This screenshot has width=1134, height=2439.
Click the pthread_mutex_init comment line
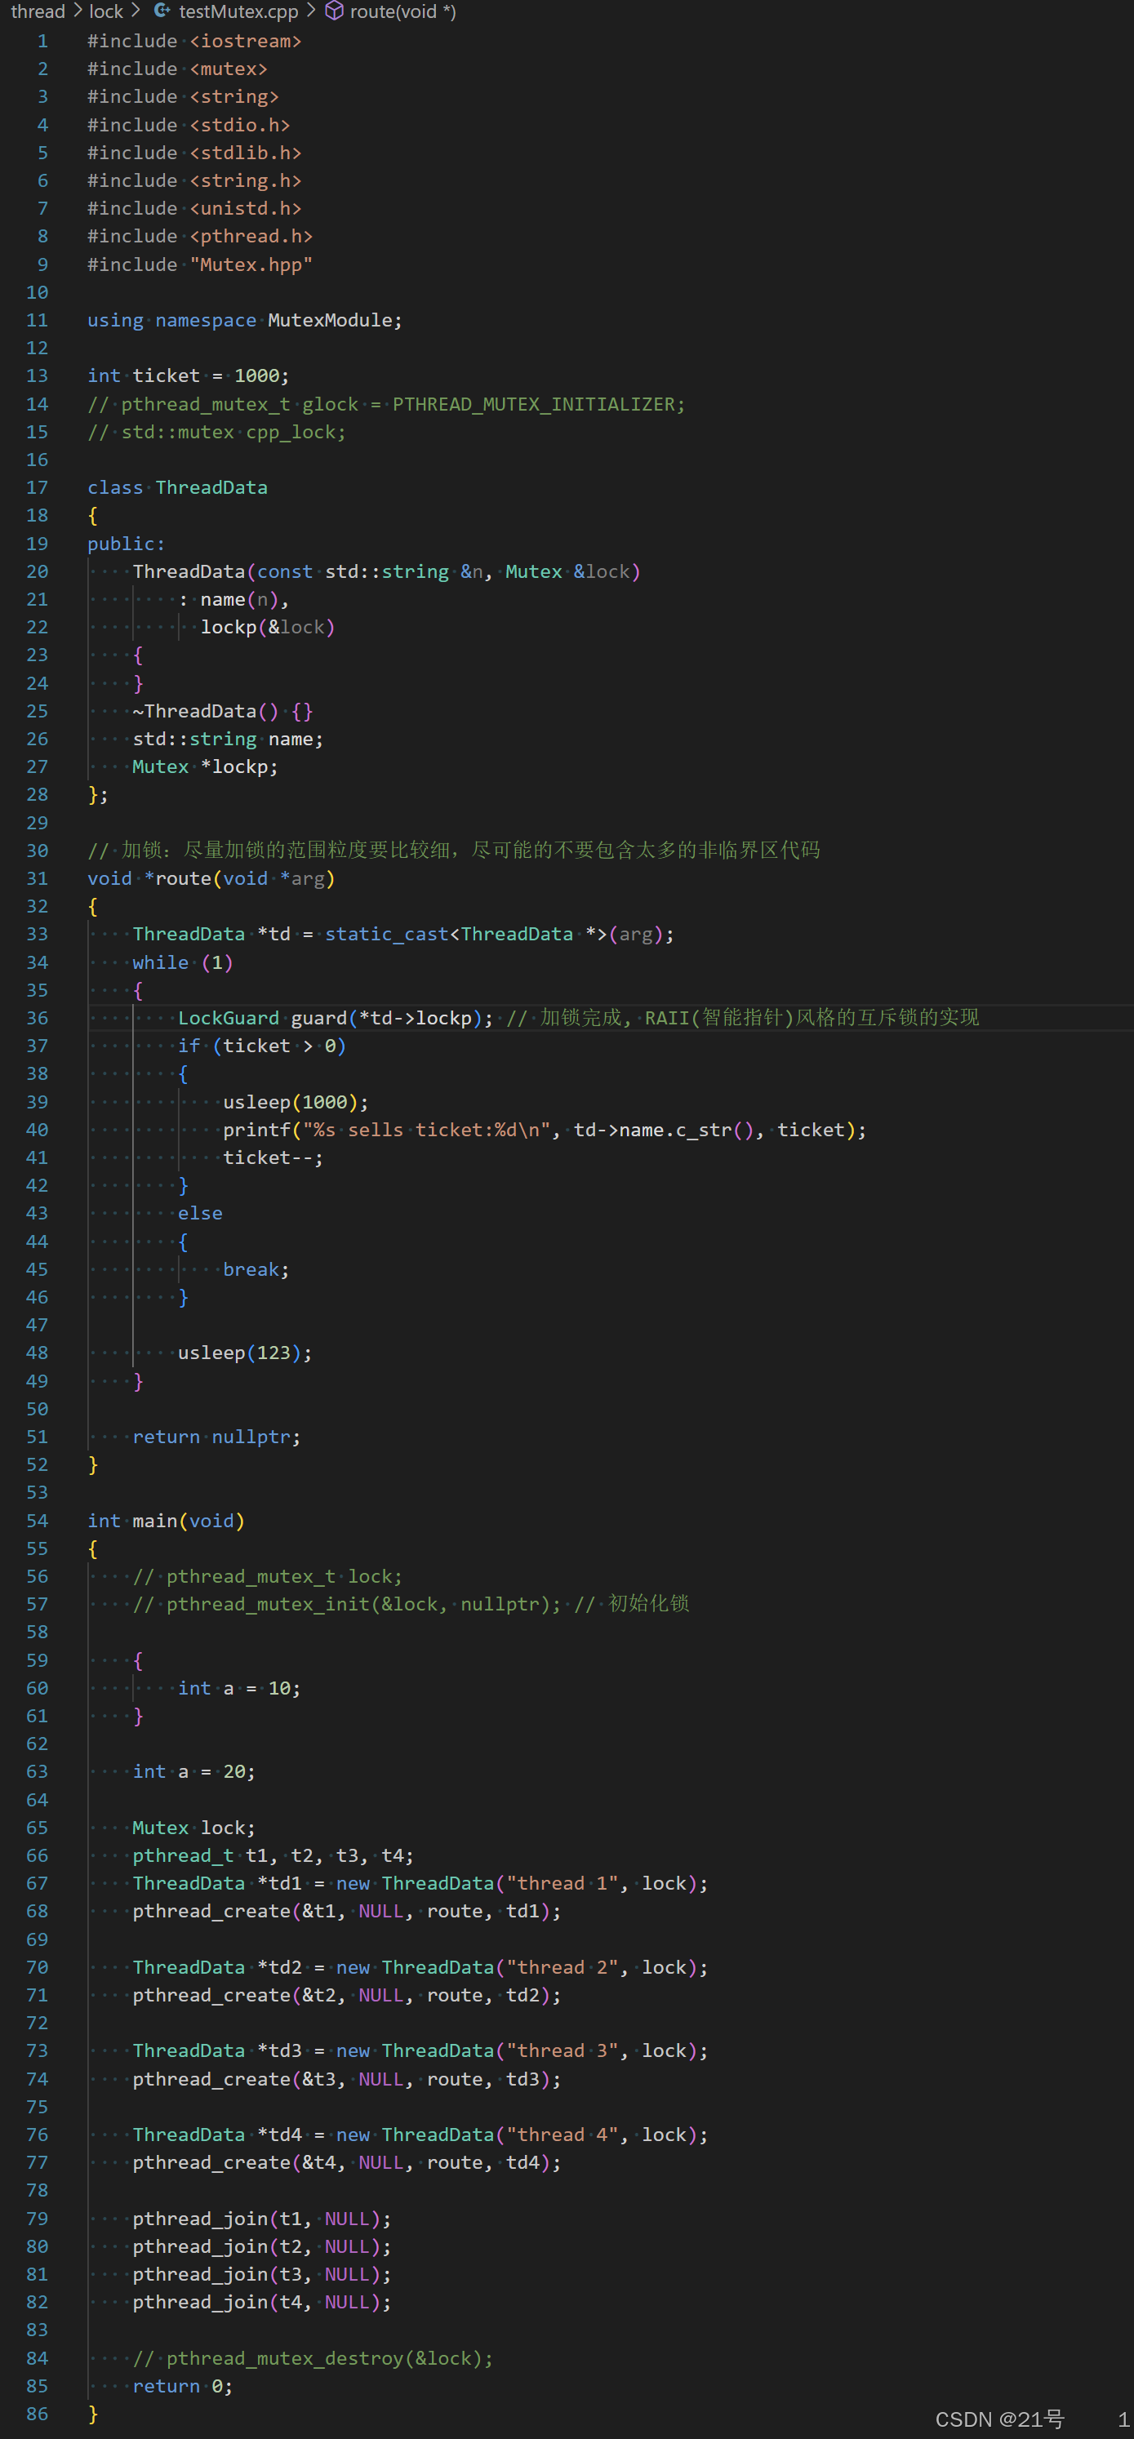411,1604
